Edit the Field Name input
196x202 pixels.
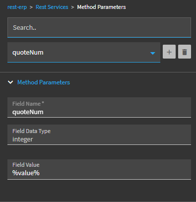pos(99,108)
